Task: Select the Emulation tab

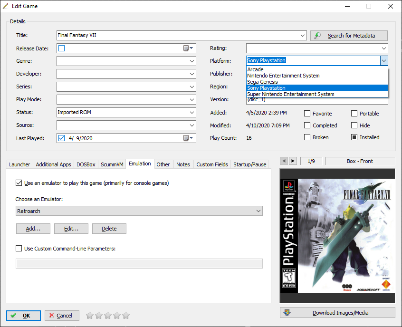Action: tap(140, 163)
